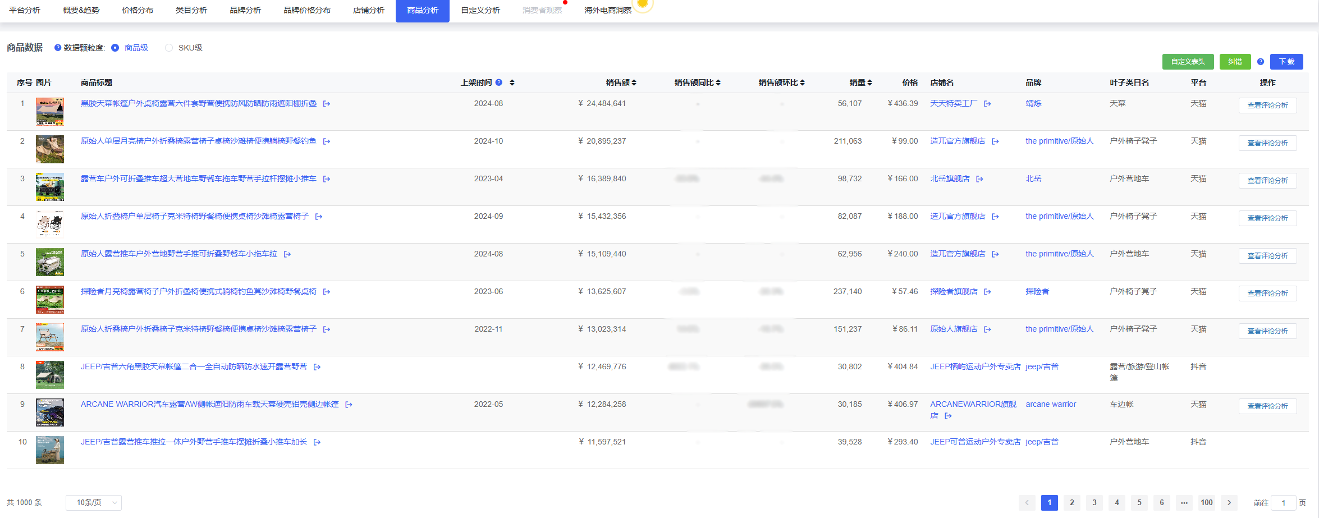Go to previous page arrow
The width and height of the screenshot is (1319, 518).
click(x=1027, y=503)
